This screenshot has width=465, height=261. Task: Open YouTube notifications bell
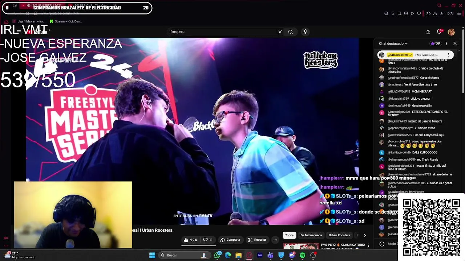pos(439,32)
